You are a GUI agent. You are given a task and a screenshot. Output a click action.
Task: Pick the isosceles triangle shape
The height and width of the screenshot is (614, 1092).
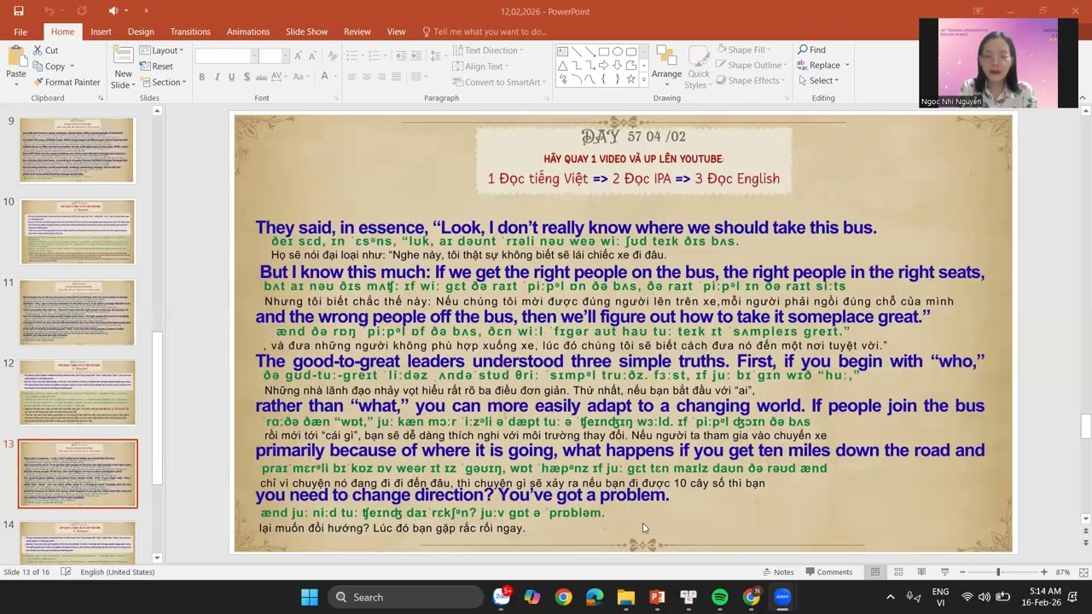[562, 65]
